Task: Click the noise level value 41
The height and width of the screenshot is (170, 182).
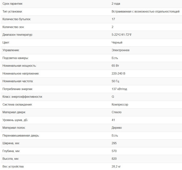Action: point(113,120)
